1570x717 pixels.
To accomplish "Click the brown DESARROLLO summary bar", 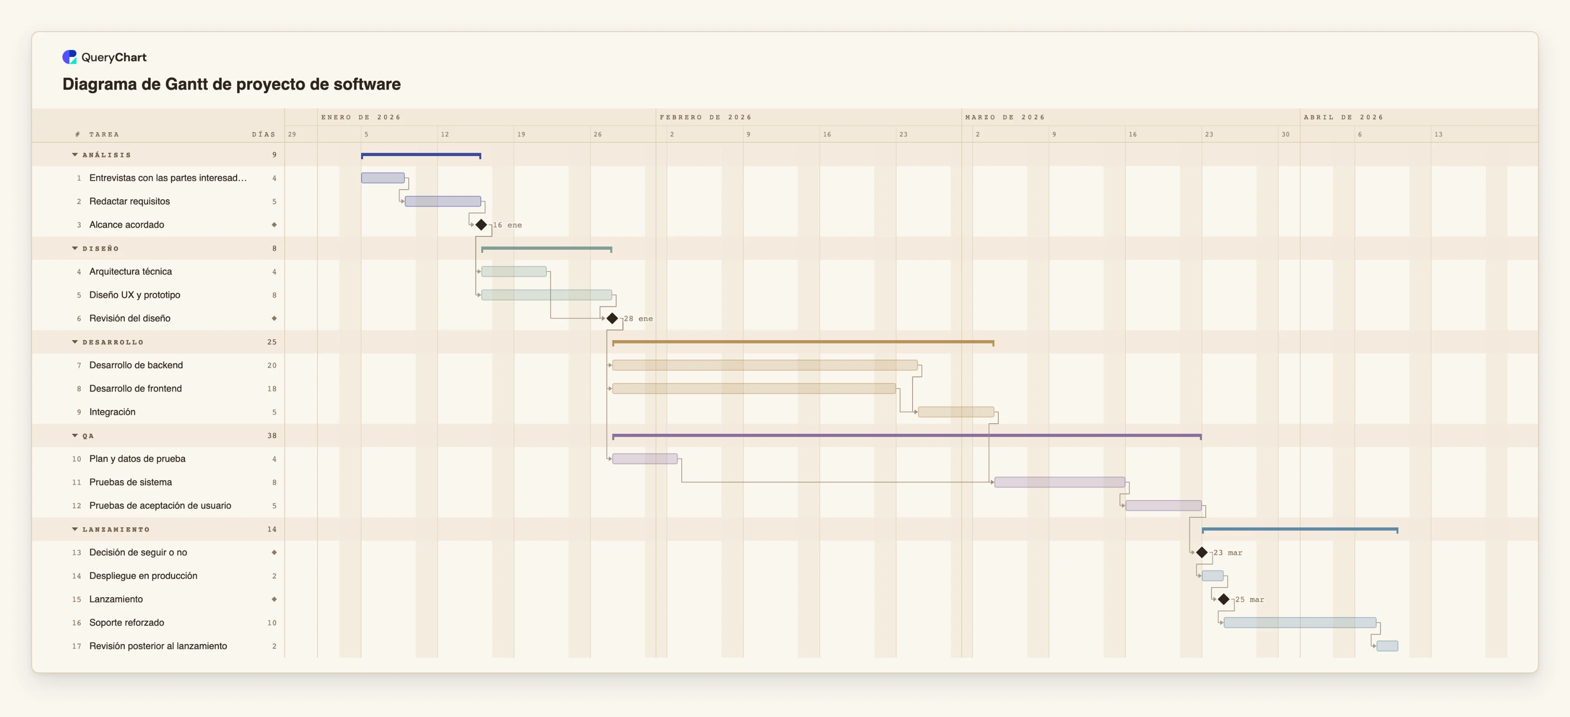I will tap(803, 342).
